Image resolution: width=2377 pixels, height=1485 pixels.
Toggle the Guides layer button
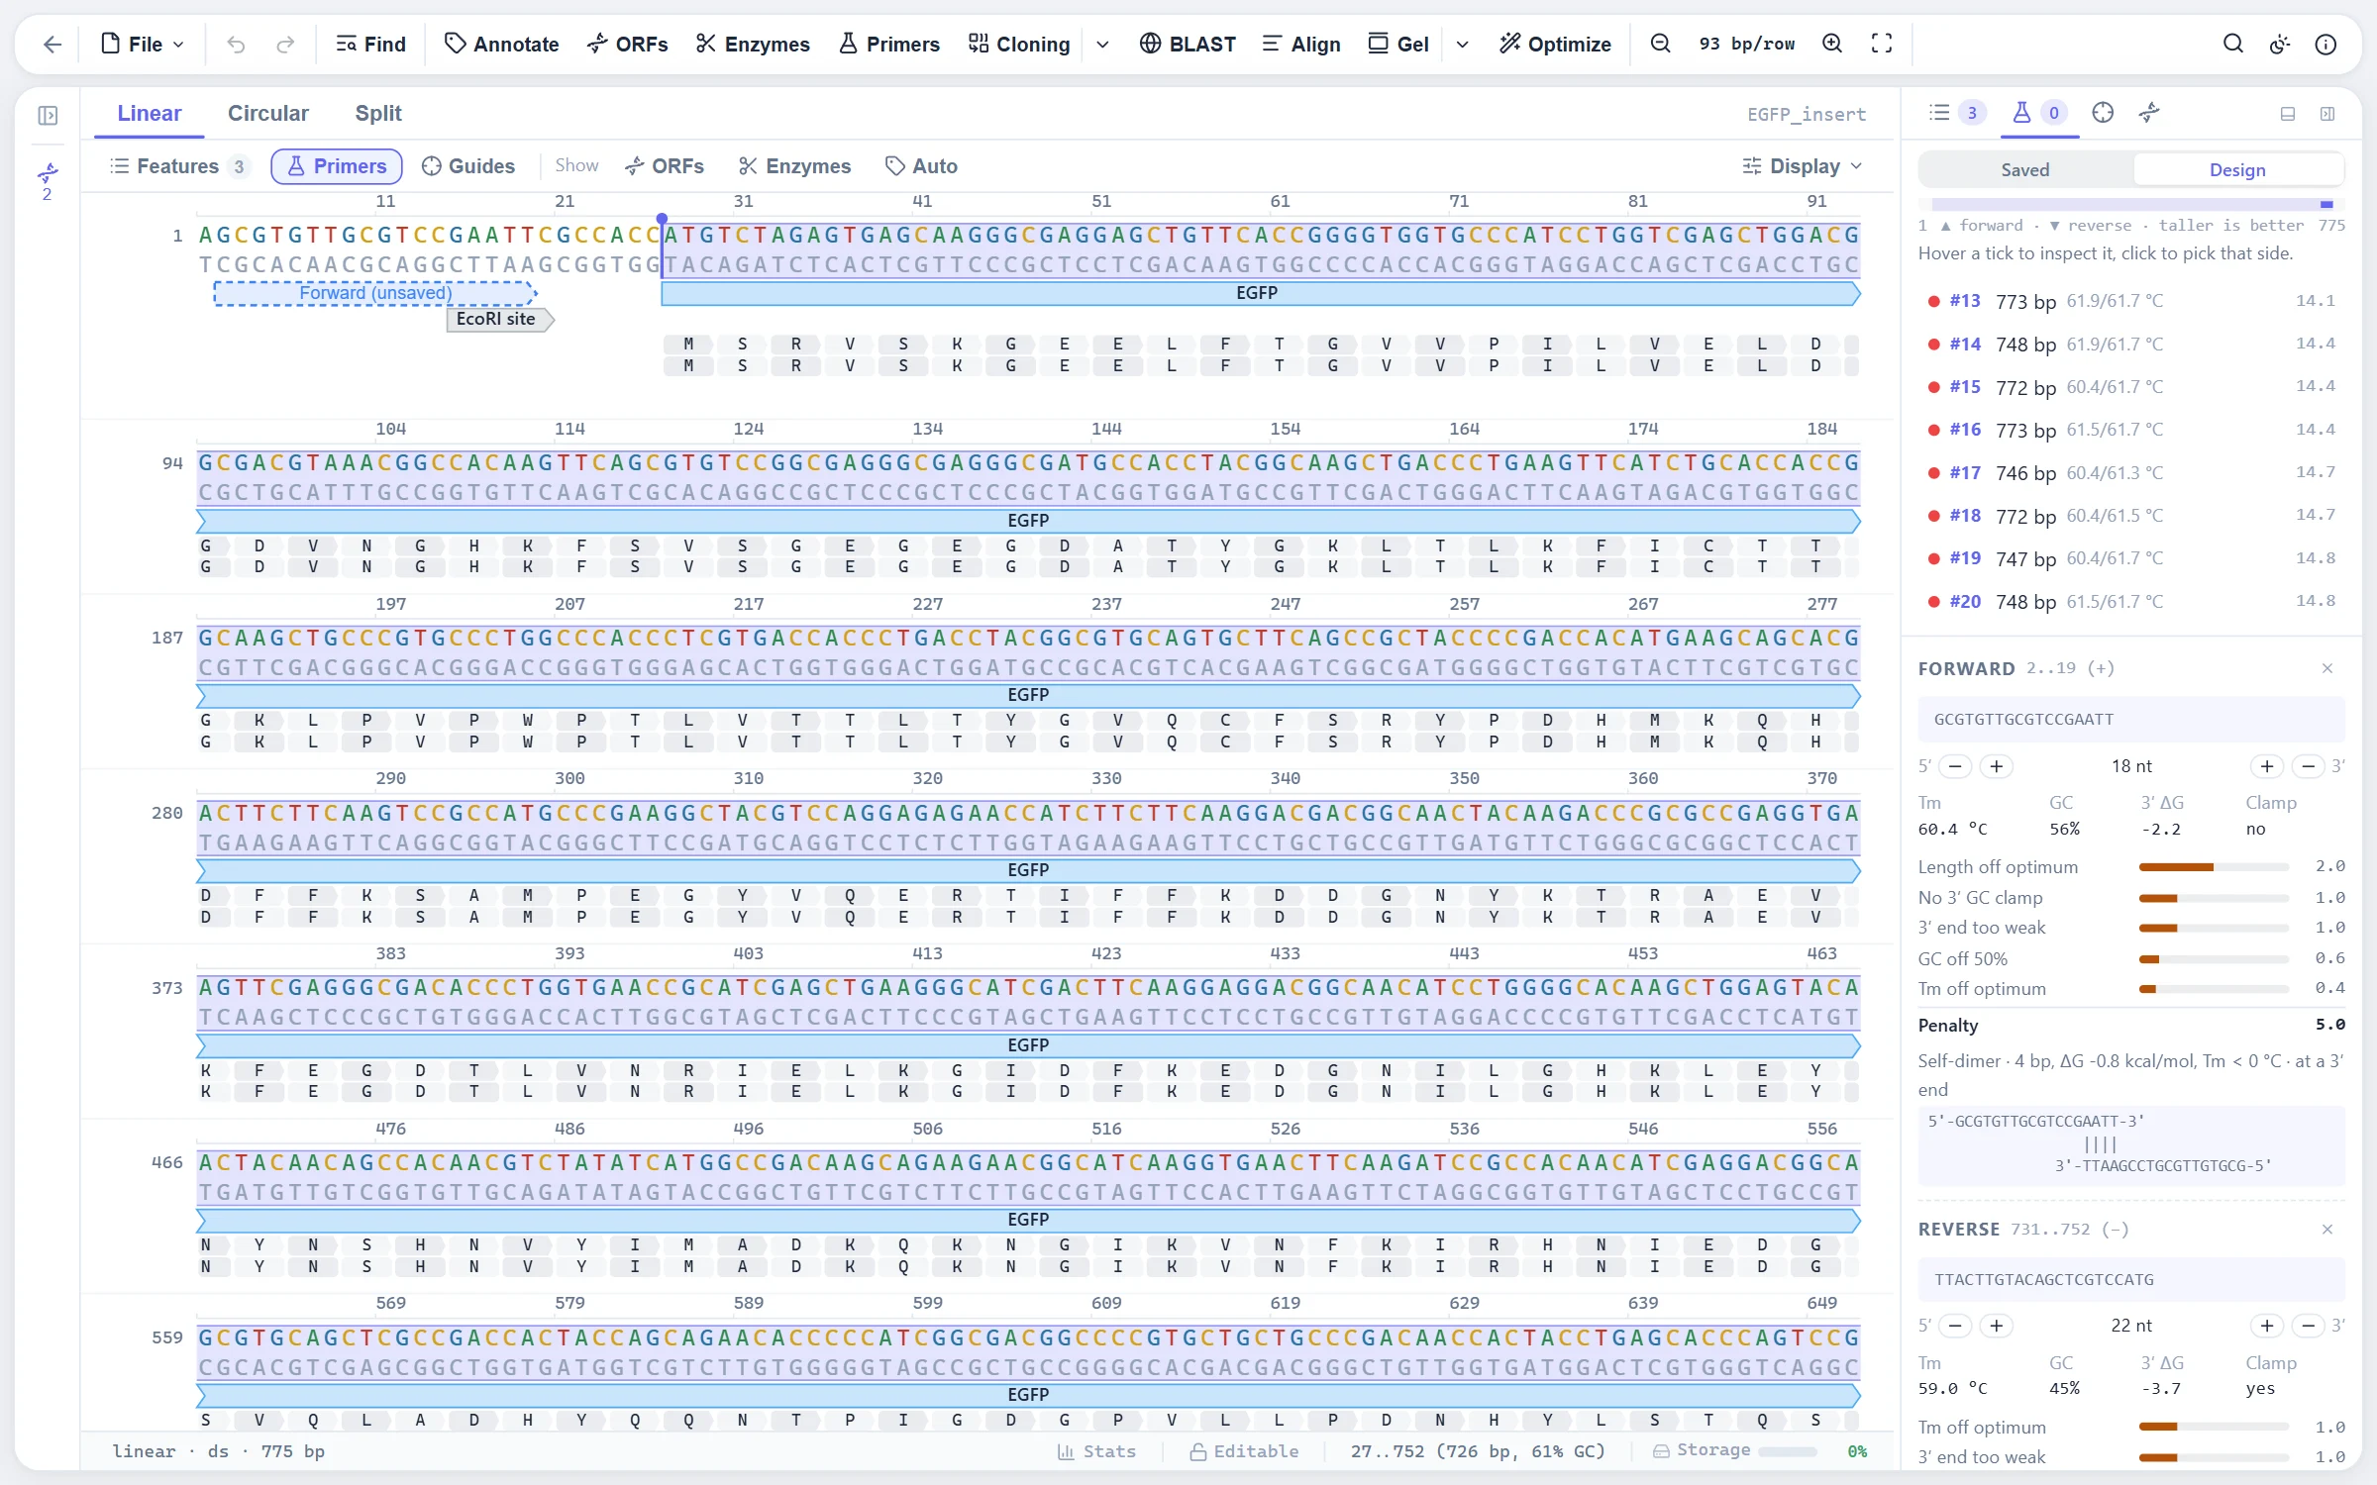coord(468,166)
